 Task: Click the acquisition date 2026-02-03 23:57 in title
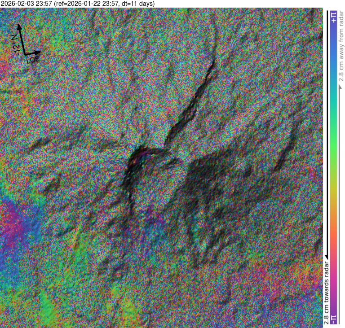(x=26, y=4)
